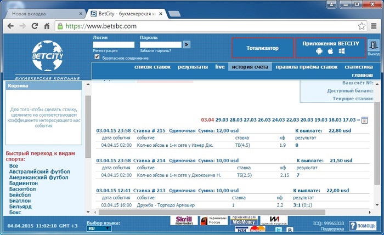Click left panel scroll down arrow
The width and height of the screenshot is (384, 235).
click(x=88, y=212)
